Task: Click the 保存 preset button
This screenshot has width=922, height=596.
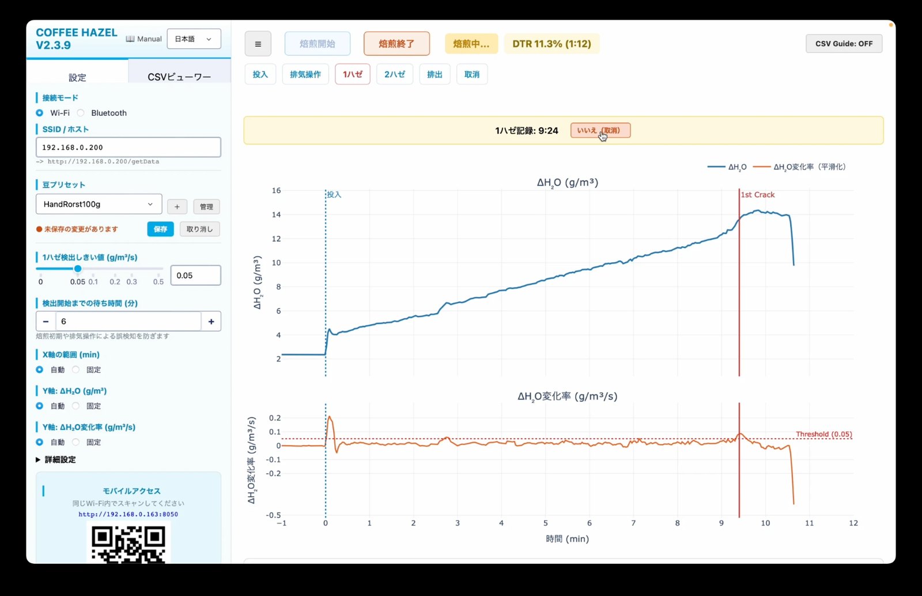Action: (160, 229)
